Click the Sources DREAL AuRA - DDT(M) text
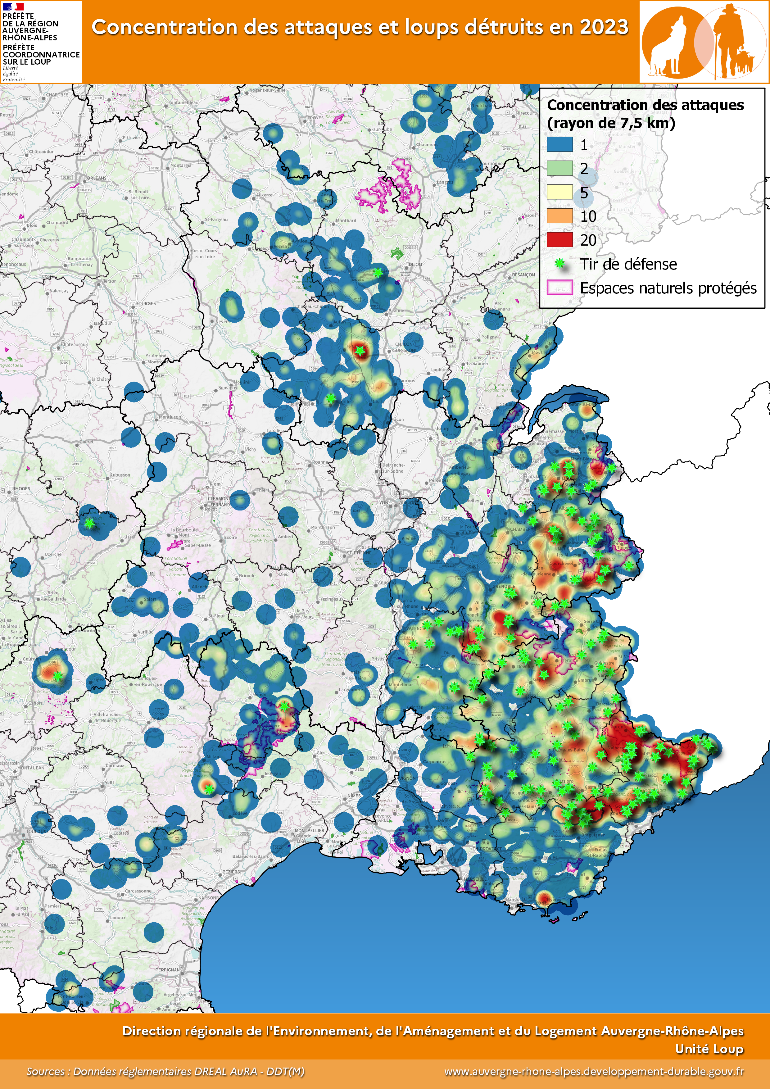This screenshot has height=1089, width=770. 165,1071
